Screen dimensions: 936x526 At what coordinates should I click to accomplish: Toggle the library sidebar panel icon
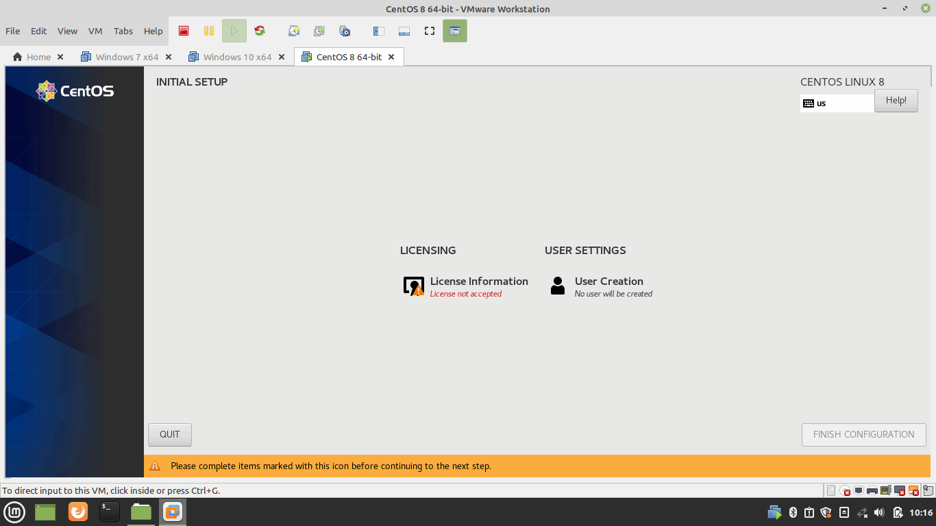(x=378, y=31)
